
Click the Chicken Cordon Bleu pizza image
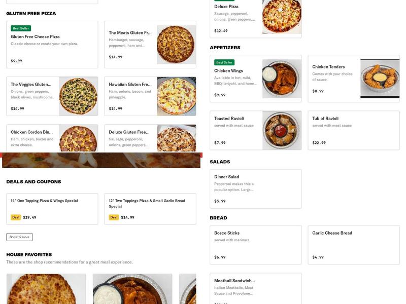pyautogui.click(x=78, y=141)
